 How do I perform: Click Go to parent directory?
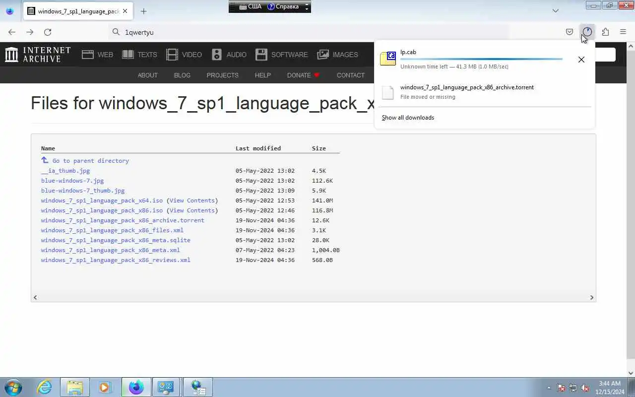click(x=90, y=161)
